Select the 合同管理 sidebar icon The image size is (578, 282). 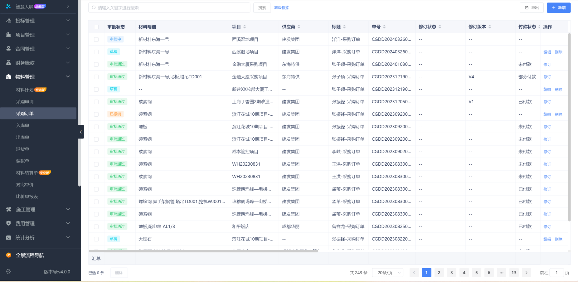8,49
